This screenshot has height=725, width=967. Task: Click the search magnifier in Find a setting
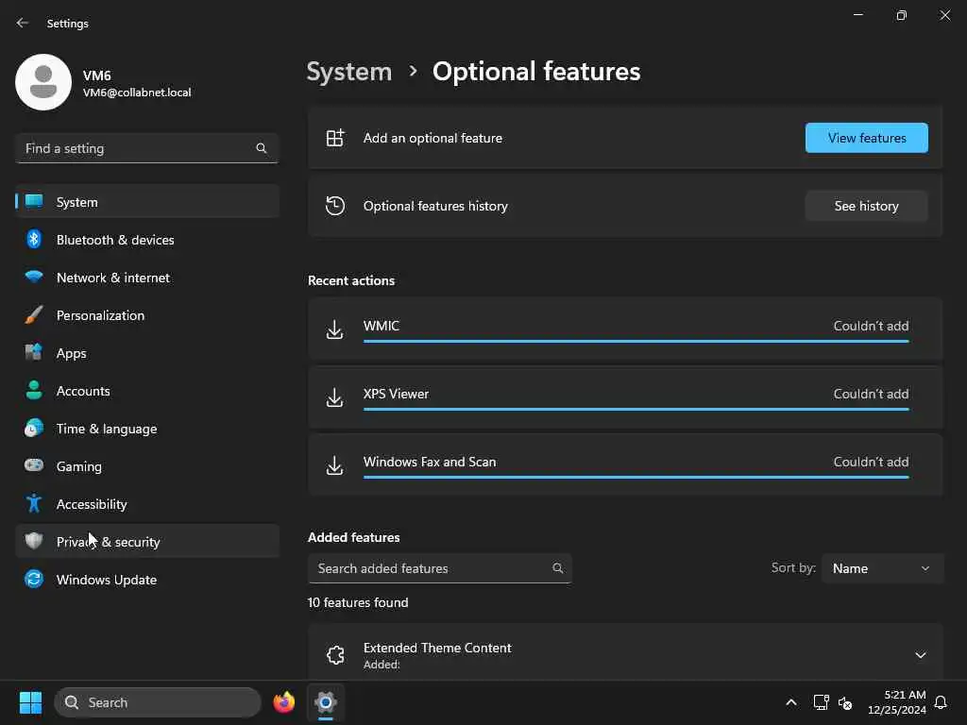pos(262,148)
